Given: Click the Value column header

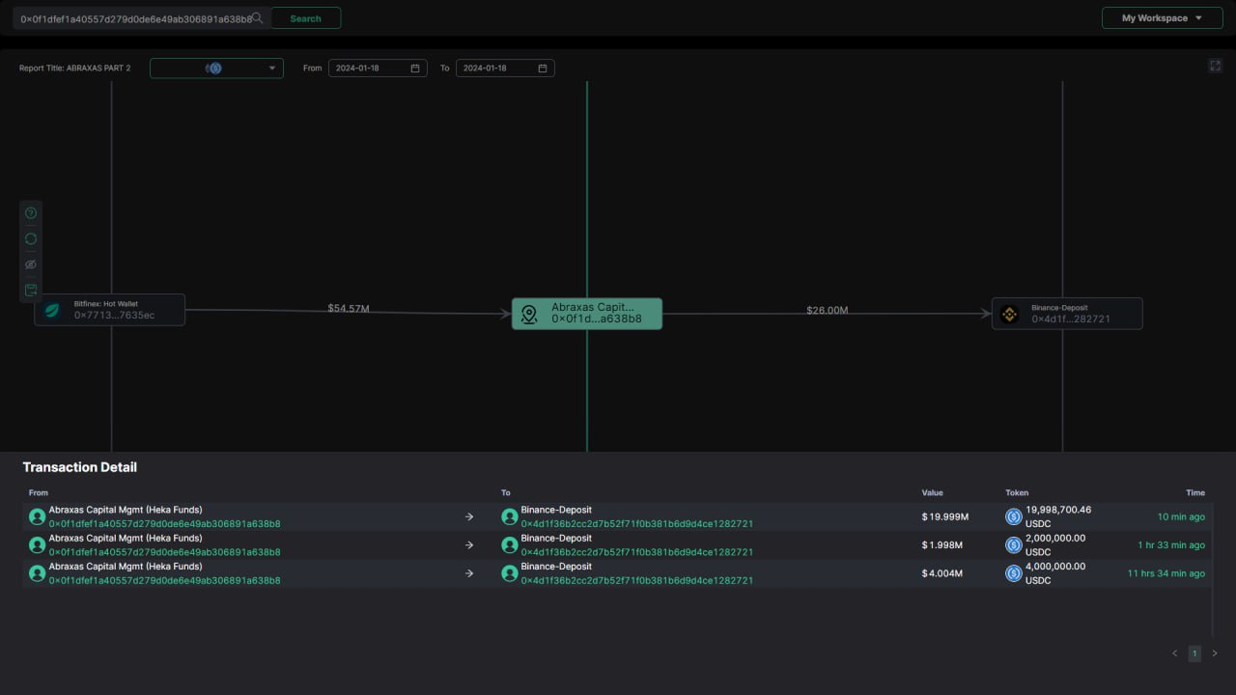Looking at the screenshot, I should (932, 492).
